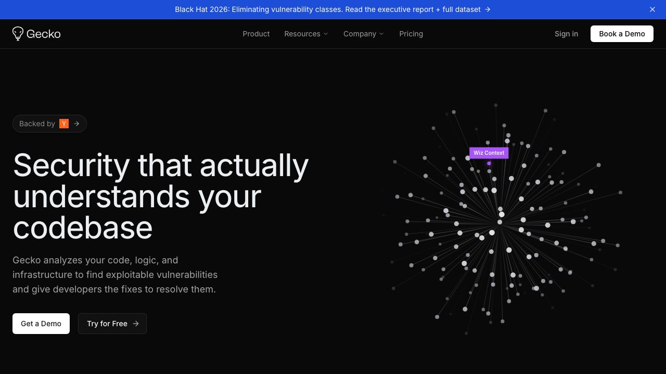Expand the Company dropdown chevron

pyautogui.click(x=381, y=34)
